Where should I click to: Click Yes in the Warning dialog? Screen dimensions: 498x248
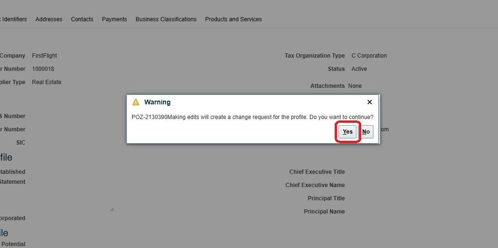347,132
